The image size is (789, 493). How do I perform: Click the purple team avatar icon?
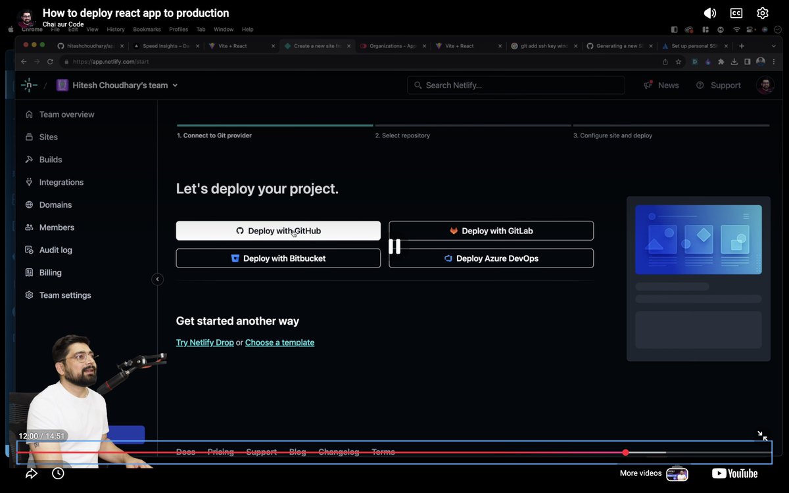click(62, 85)
